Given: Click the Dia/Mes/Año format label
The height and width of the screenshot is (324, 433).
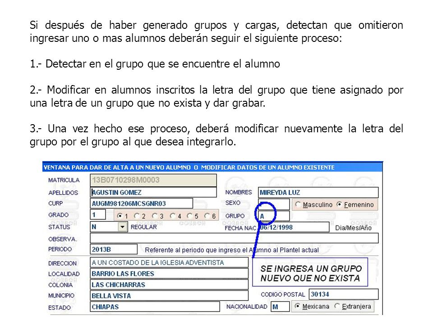Looking at the screenshot, I should click(x=353, y=228).
